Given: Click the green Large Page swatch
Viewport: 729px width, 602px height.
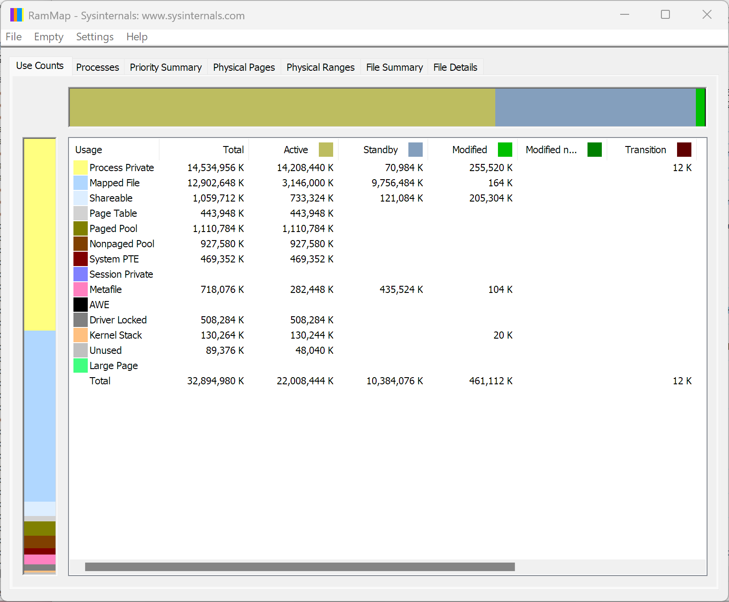Looking at the screenshot, I should coord(81,365).
